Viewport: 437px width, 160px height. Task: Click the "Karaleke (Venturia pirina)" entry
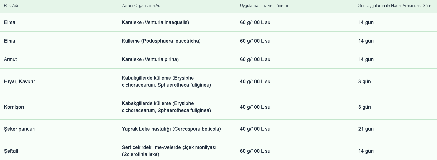150,59
